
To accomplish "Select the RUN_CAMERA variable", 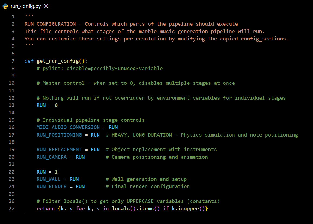I will coord(52,157).
